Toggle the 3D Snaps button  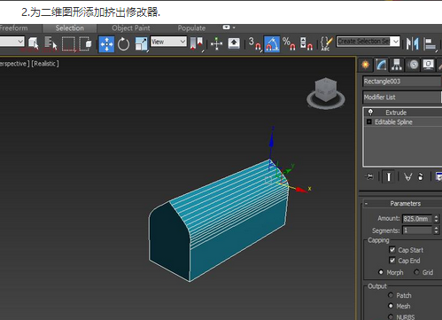pyautogui.click(x=255, y=43)
